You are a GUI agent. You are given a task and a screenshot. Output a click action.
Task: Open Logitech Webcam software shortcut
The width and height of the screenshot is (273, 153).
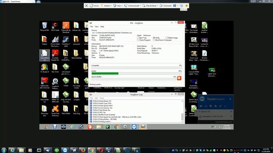[x=55, y=83]
